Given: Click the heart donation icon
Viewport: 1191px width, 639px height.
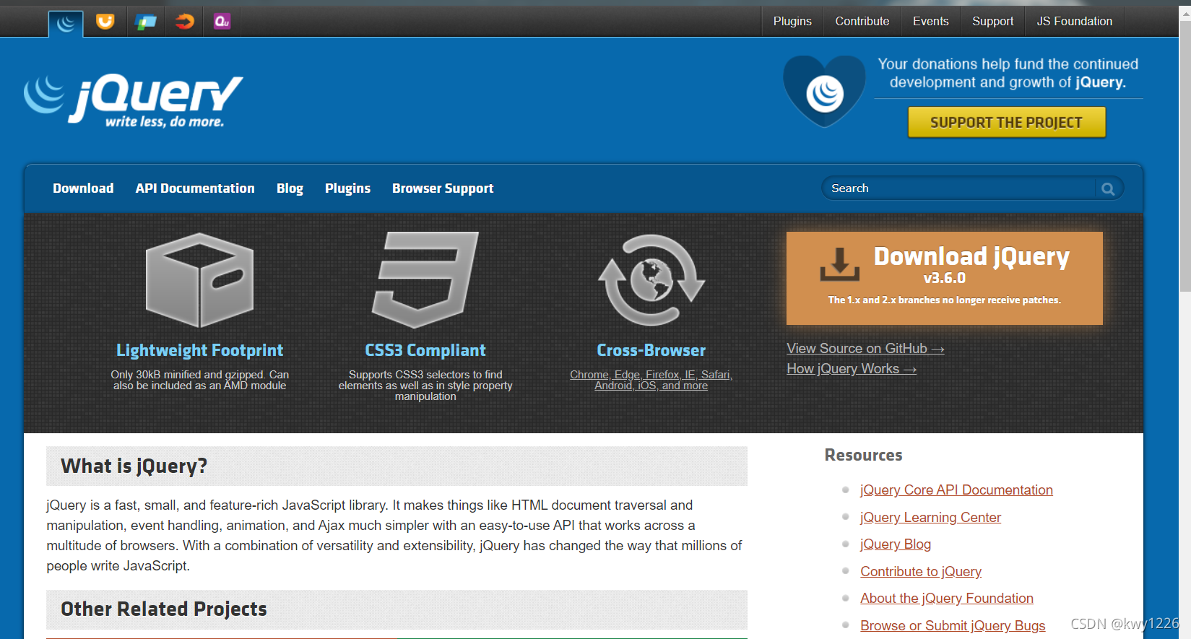Looking at the screenshot, I should coord(824,91).
